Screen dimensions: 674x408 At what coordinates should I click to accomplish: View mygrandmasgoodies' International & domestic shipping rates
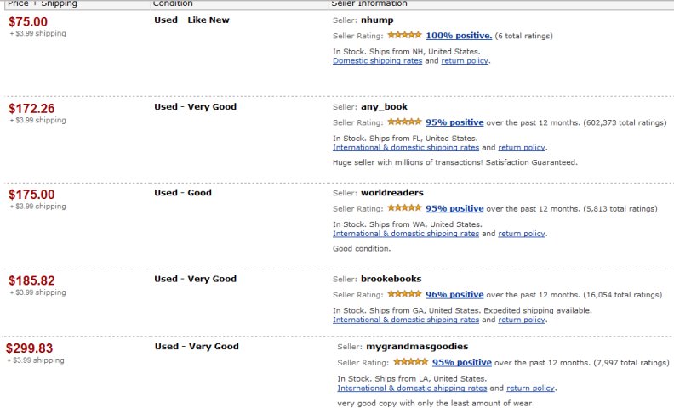410,388
